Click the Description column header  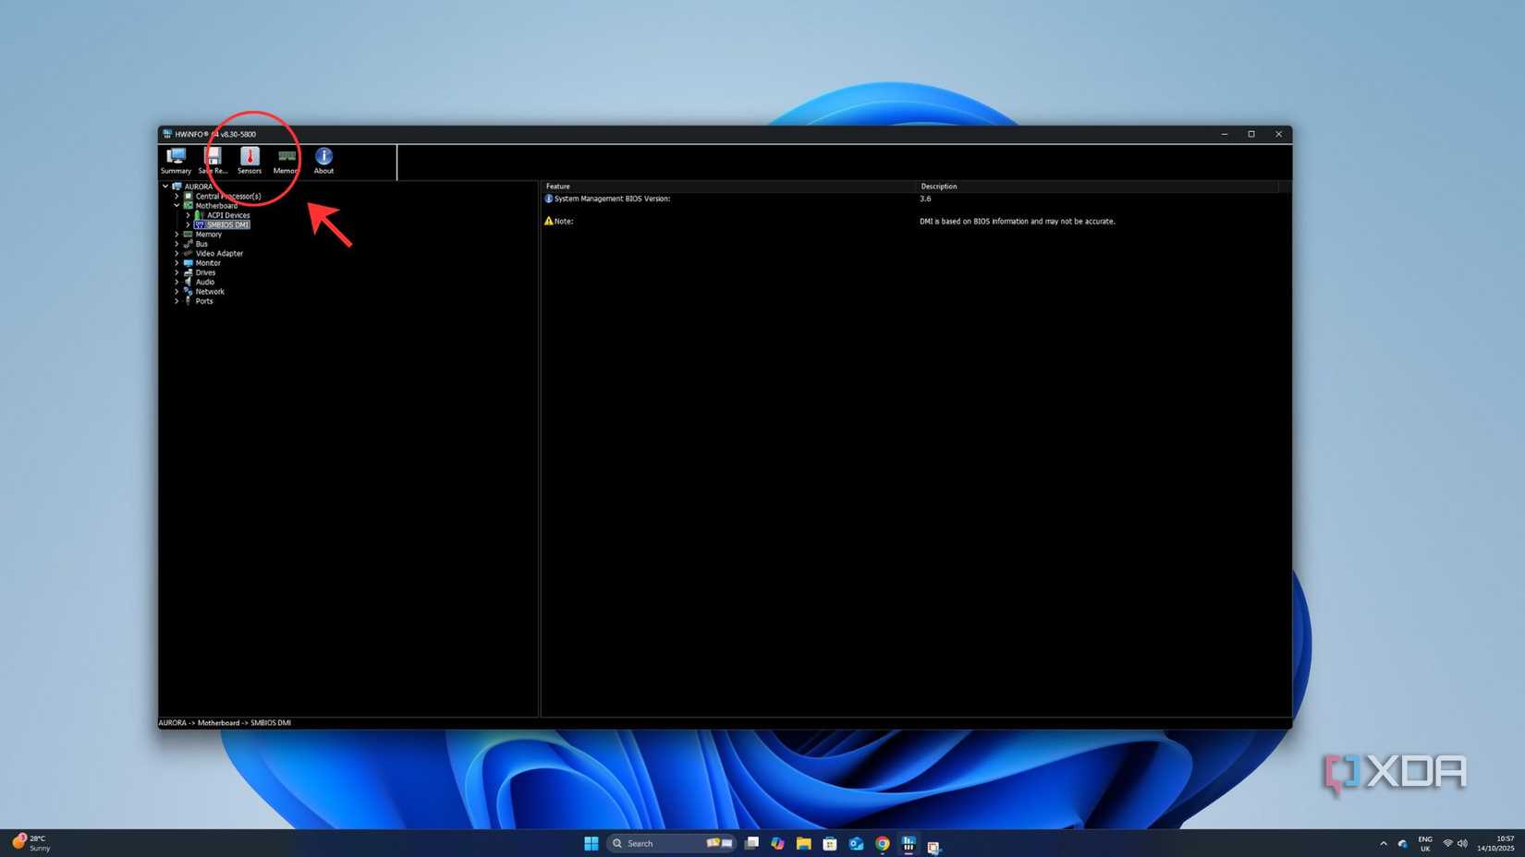click(x=1097, y=187)
